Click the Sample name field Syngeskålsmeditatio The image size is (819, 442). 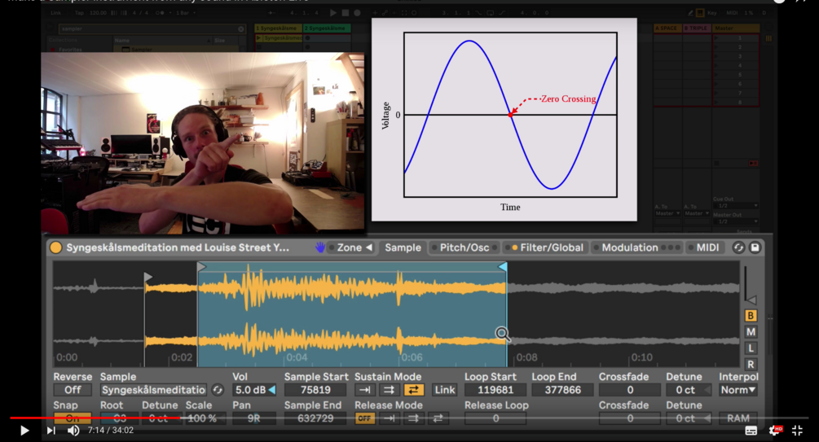[x=153, y=390]
